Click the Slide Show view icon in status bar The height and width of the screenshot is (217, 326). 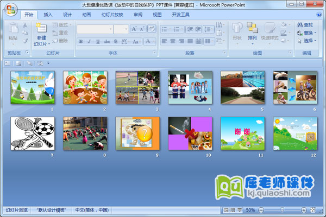[240, 209]
